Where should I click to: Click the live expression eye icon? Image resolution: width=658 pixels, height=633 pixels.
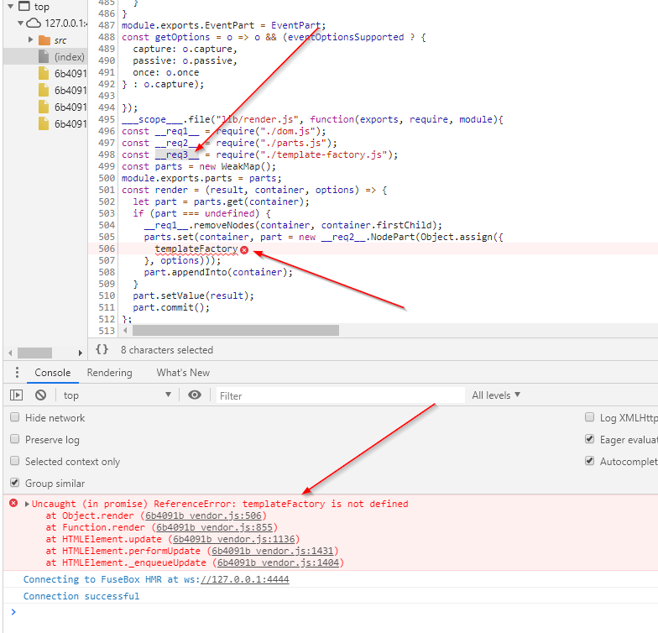pyautogui.click(x=195, y=395)
